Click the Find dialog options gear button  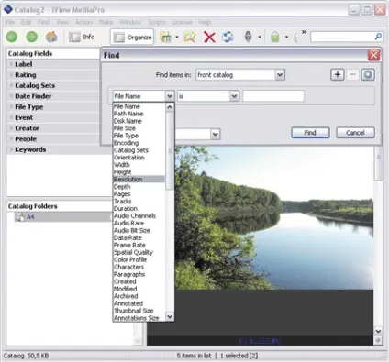[x=368, y=74]
